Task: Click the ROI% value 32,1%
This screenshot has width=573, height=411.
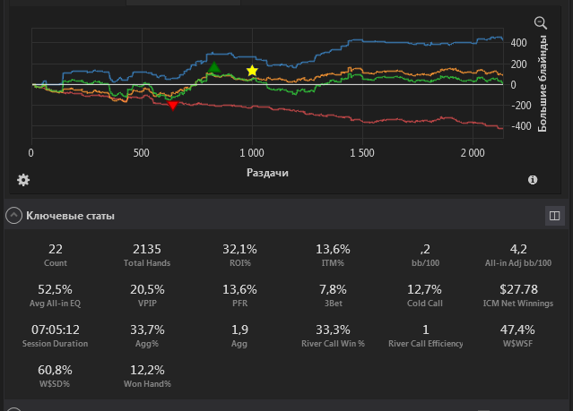Action: point(239,249)
